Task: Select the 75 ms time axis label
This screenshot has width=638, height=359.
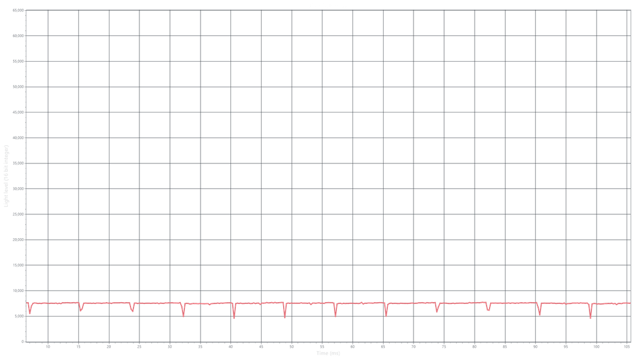Action: (444, 347)
